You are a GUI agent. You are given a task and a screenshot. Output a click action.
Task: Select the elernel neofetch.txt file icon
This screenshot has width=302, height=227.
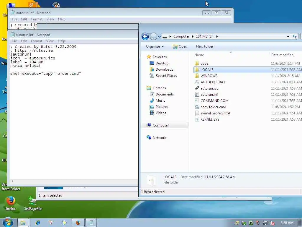197,113
